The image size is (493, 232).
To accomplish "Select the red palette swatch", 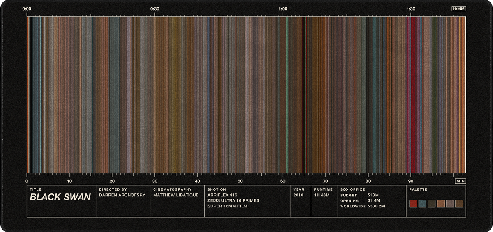I will pos(414,204).
